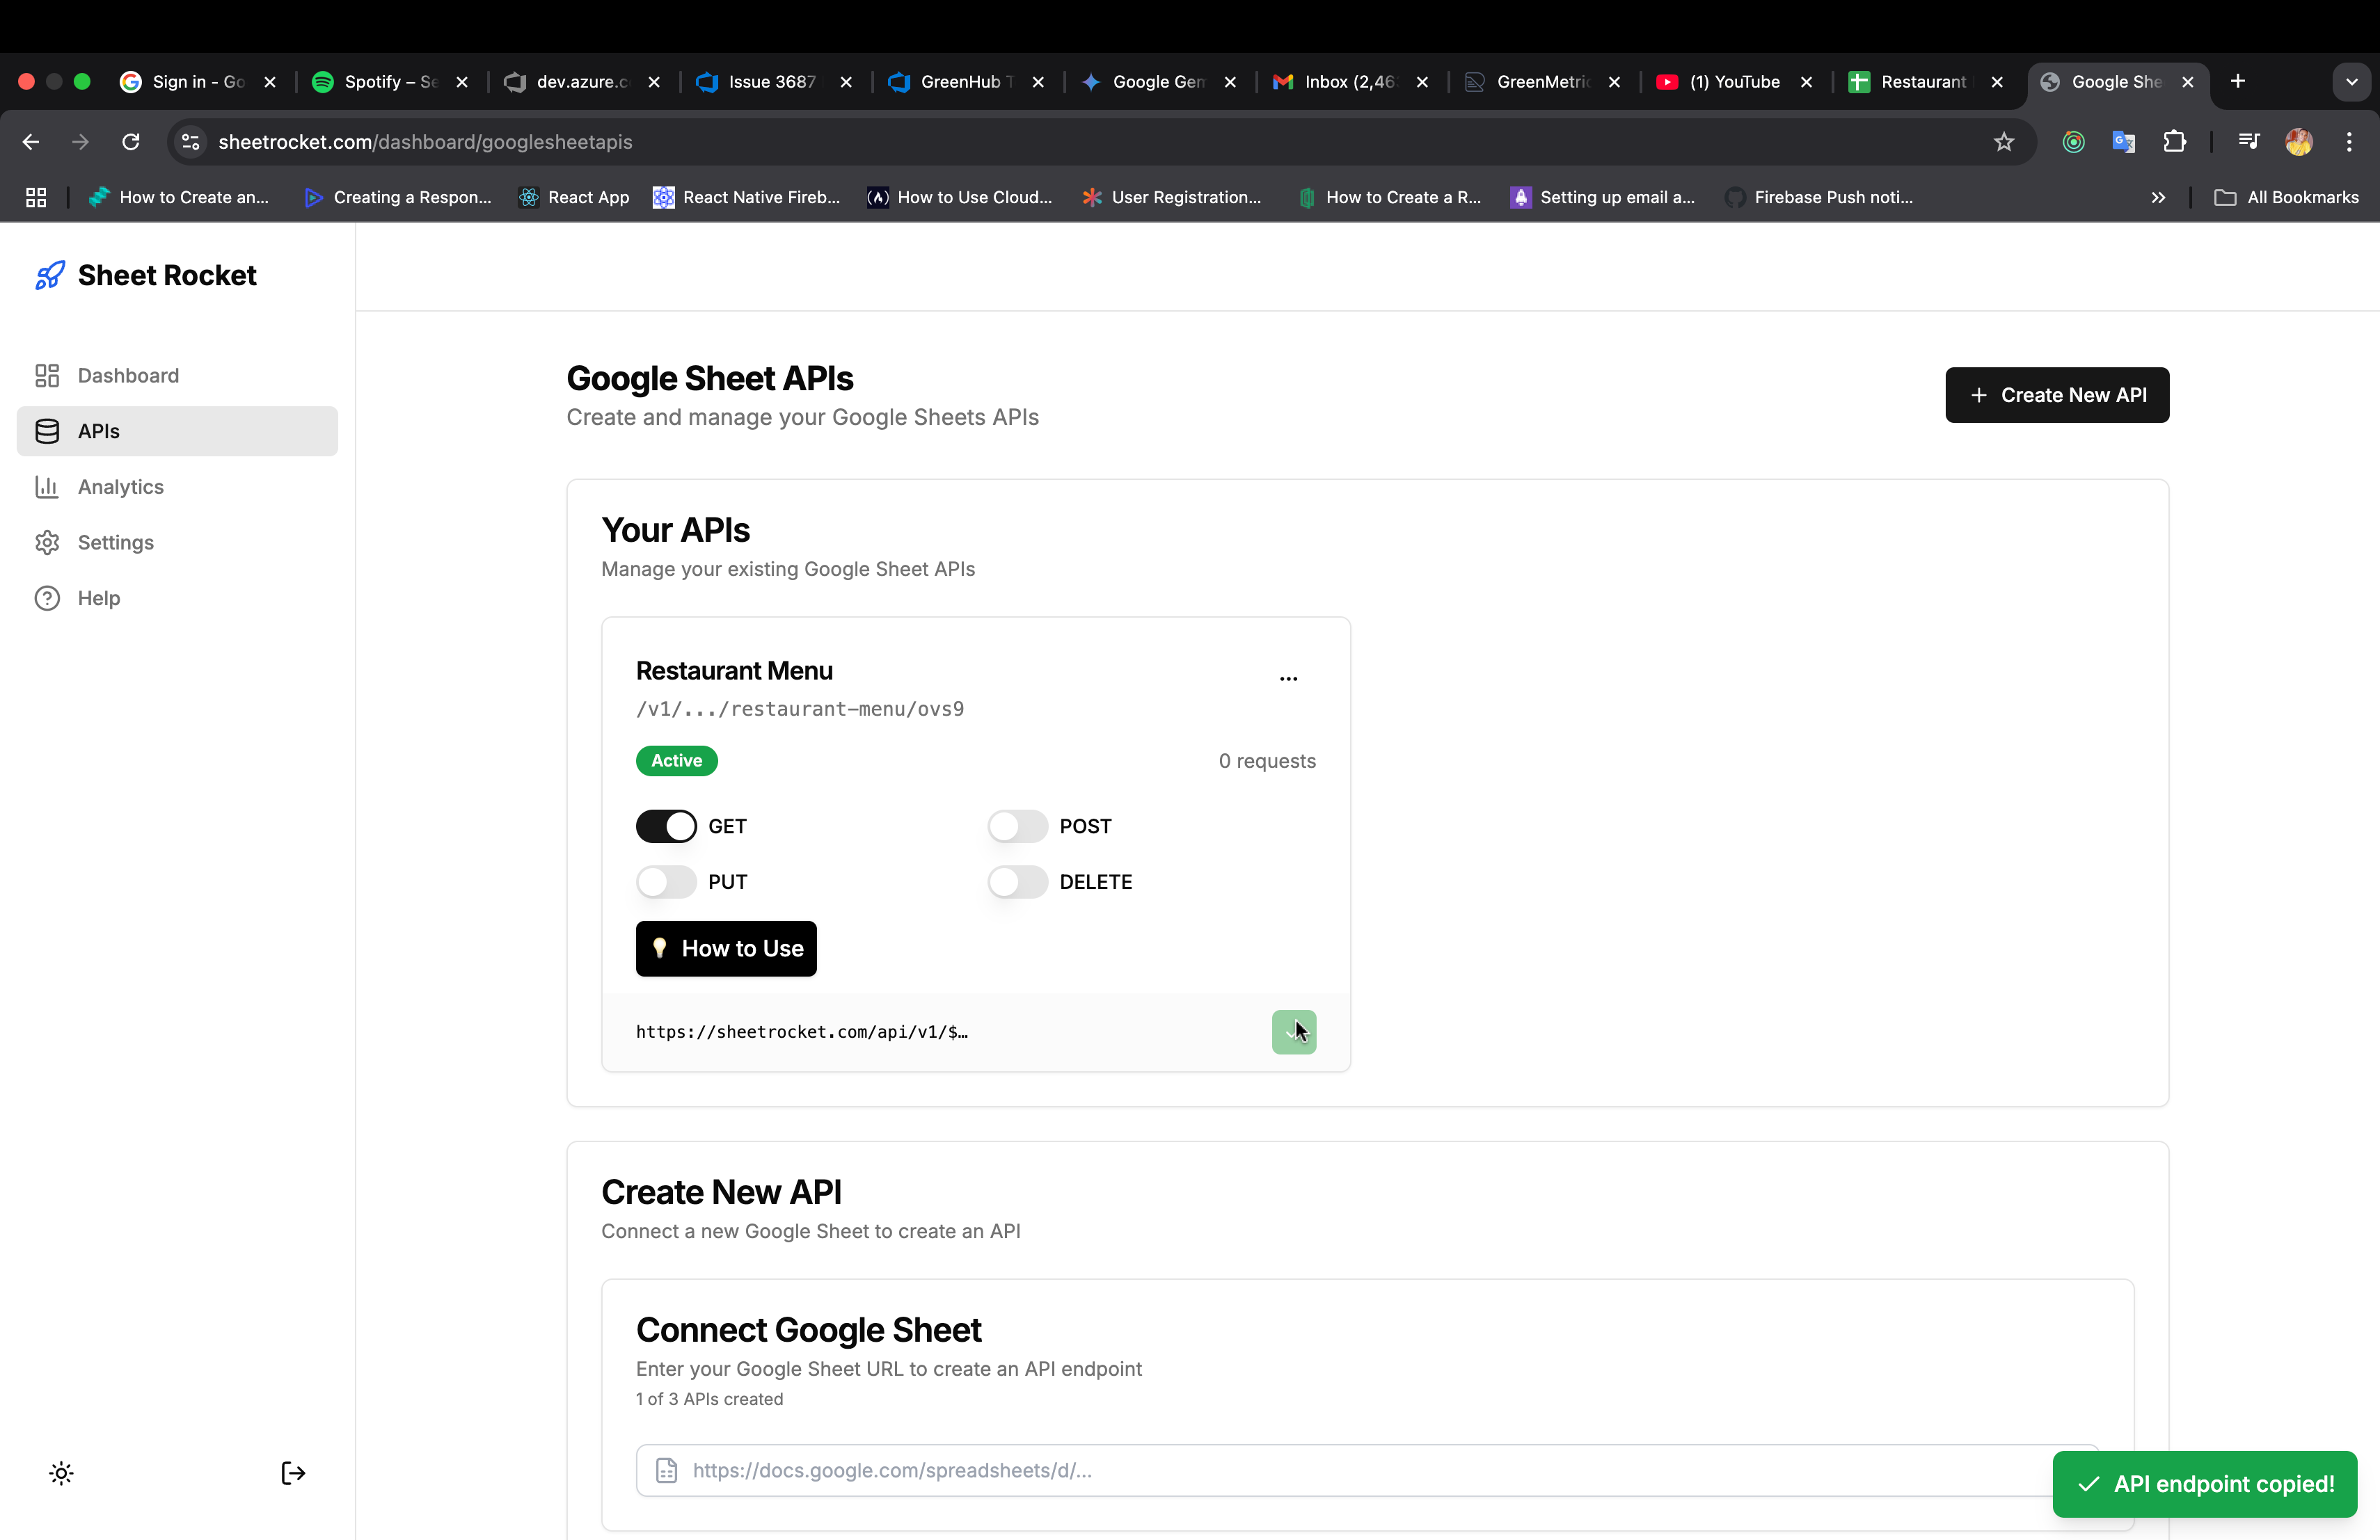Enable the POST method toggle
The image size is (2380, 1540).
1017,826
